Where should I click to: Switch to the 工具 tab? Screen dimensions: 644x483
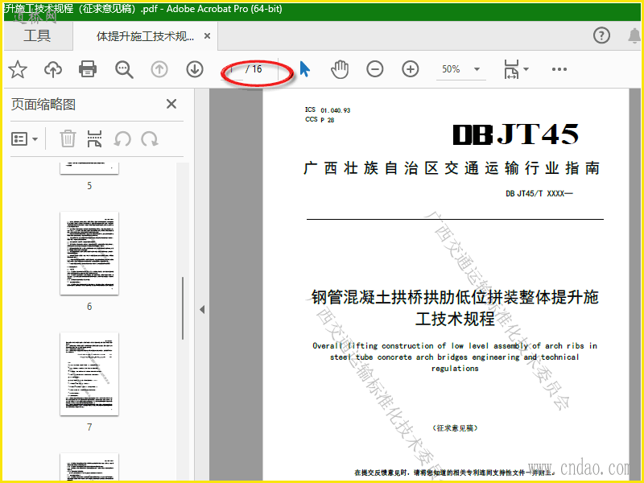(x=37, y=35)
